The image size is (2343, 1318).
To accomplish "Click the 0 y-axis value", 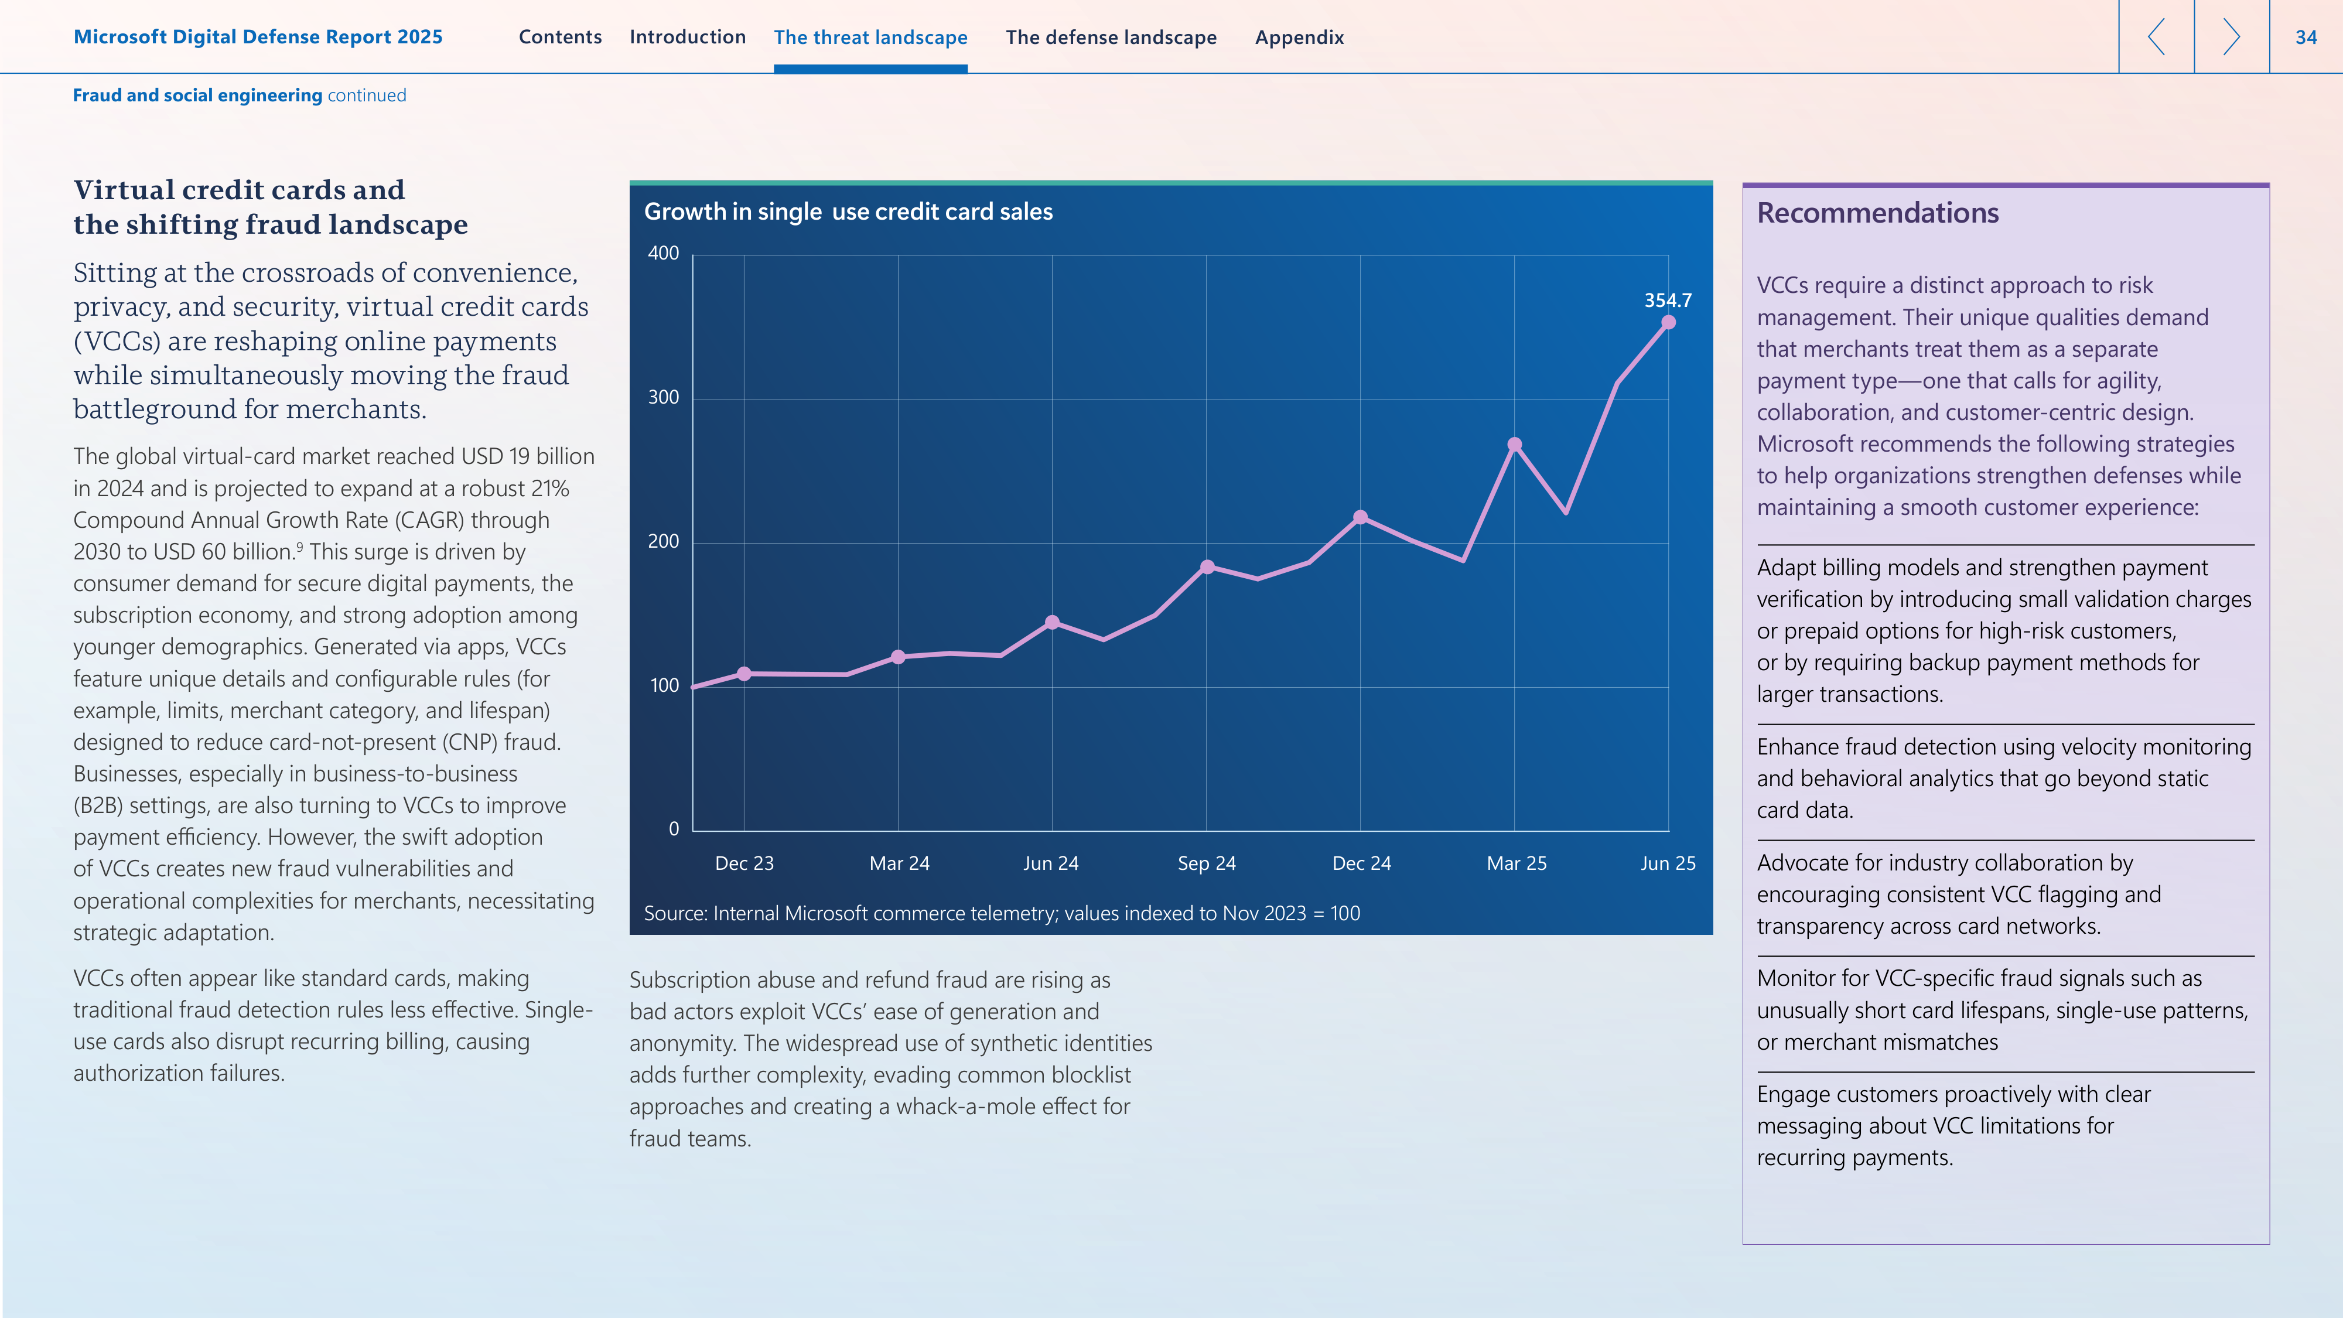I will point(674,829).
